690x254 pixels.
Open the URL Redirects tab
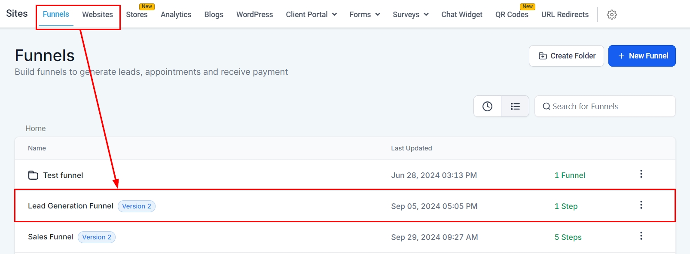pyautogui.click(x=565, y=15)
